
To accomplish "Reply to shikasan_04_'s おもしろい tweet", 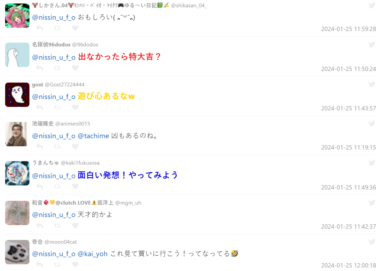I will point(39,28).
